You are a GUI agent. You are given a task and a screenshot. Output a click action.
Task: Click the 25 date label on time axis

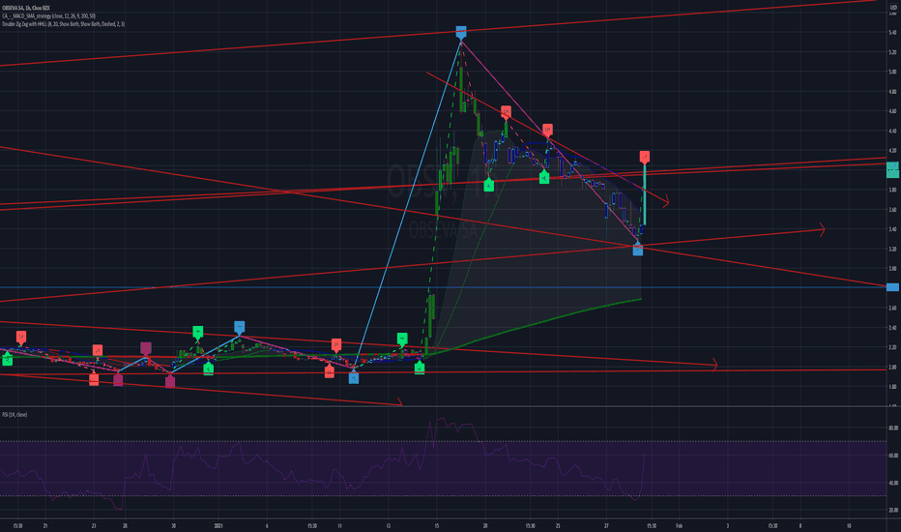(558, 525)
